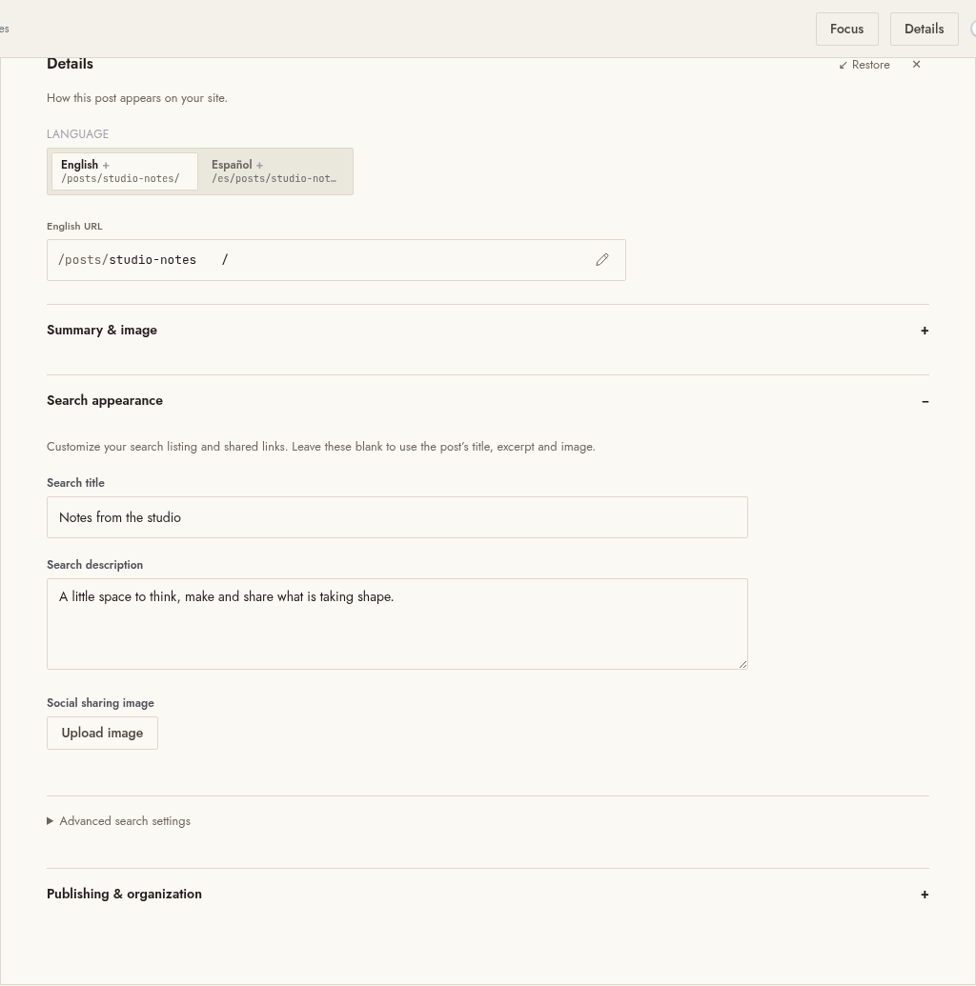Click the 'LANGUAGE' label

[x=78, y=134]
